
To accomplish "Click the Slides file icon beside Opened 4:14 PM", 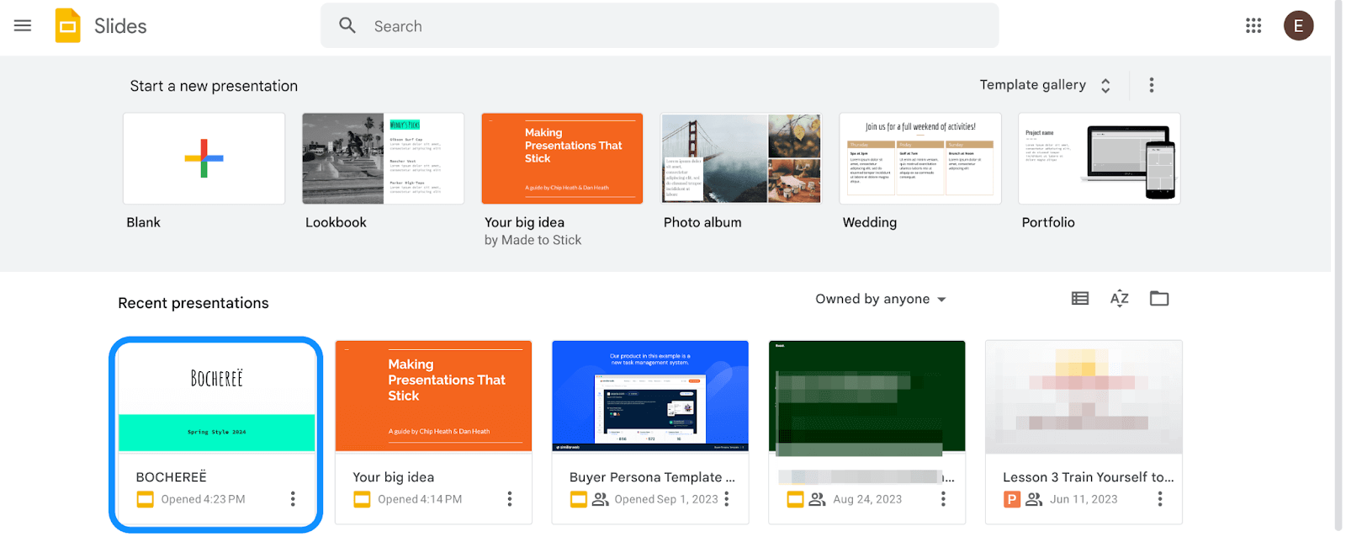I will coord(362,499).
